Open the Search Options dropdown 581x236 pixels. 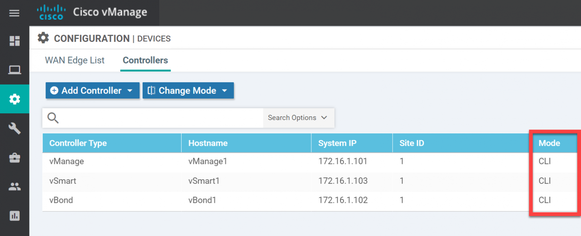[x=298, y=117]
